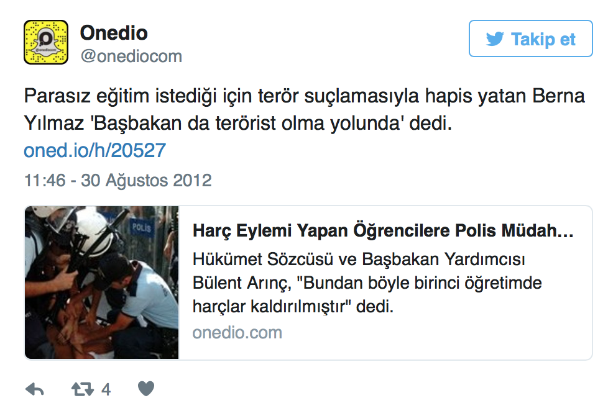Open the Onedio display name
The width and height of the screenshot is (608, 416).
point(114,32)
